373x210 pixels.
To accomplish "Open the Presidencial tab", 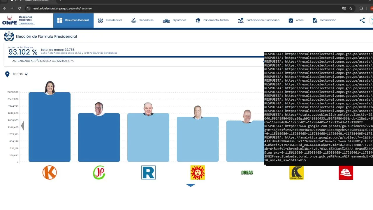I will tap(110, 20).
